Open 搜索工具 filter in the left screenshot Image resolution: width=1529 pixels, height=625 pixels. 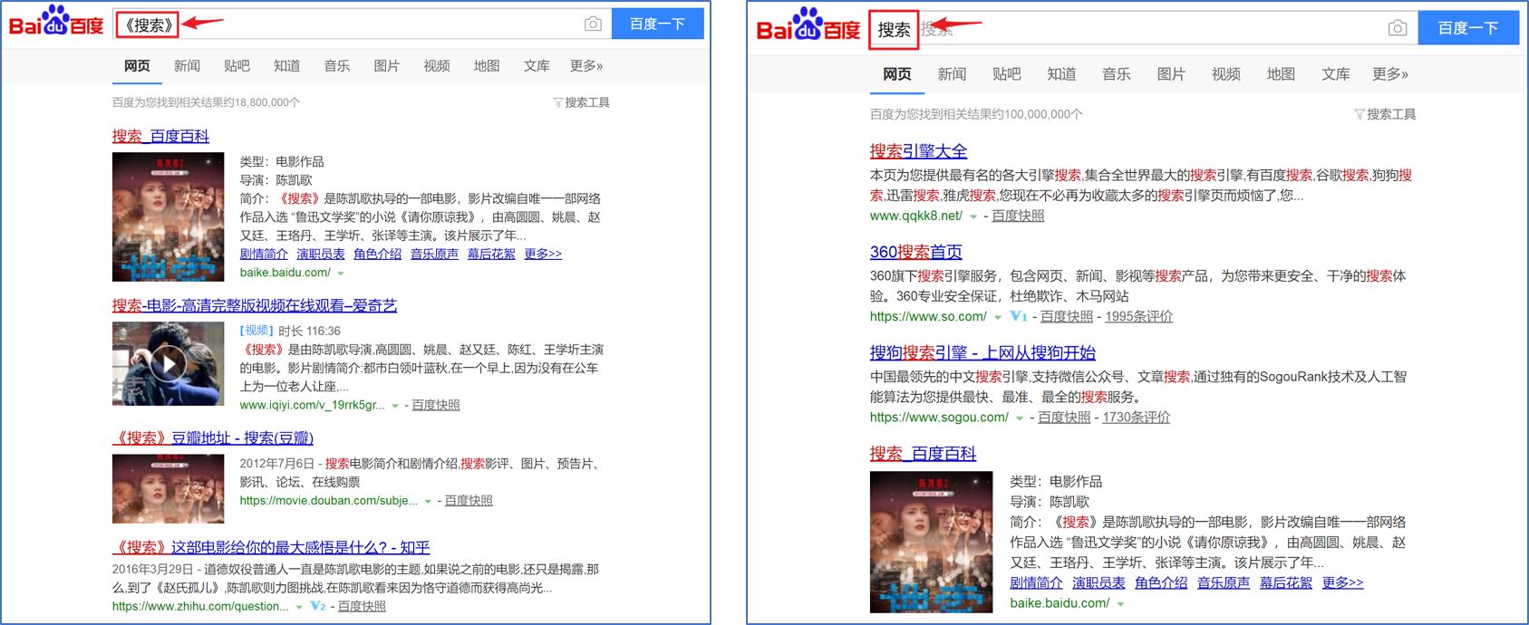coord(582,102)
